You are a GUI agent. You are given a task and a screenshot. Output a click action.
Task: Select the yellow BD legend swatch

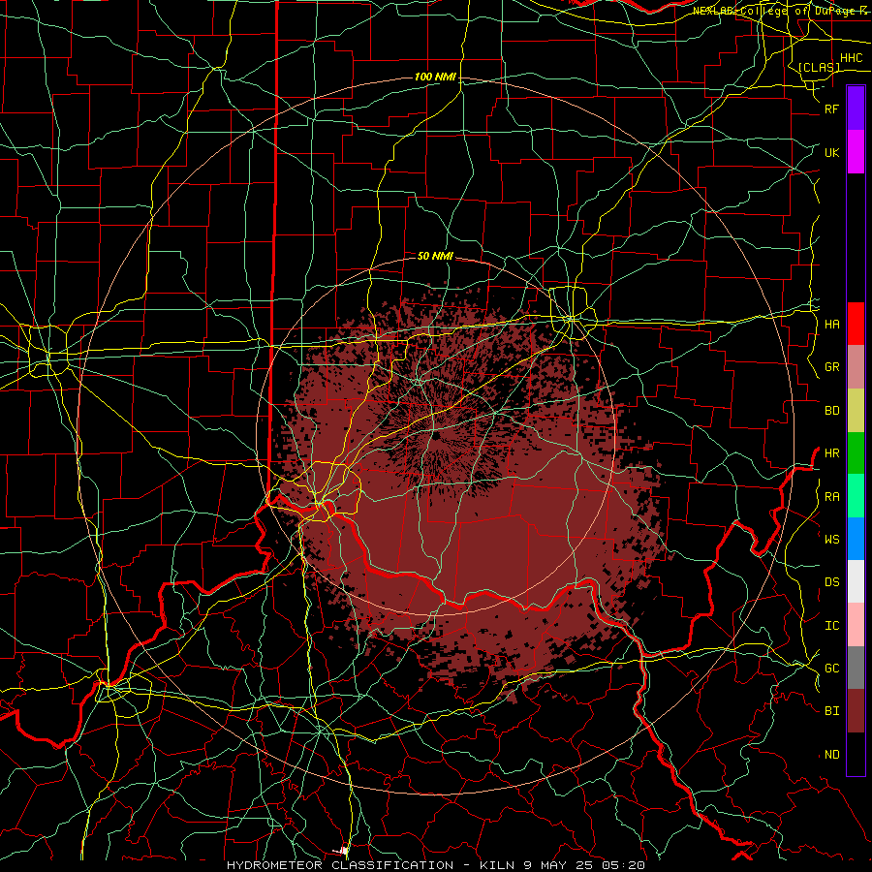856,411
